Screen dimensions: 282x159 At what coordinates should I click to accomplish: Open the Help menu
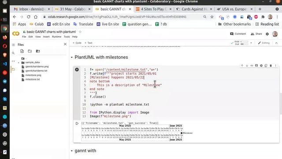[x=75, y=37]
